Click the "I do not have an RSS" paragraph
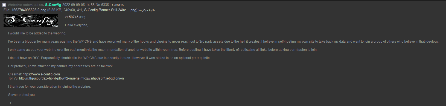 point(109,58)
